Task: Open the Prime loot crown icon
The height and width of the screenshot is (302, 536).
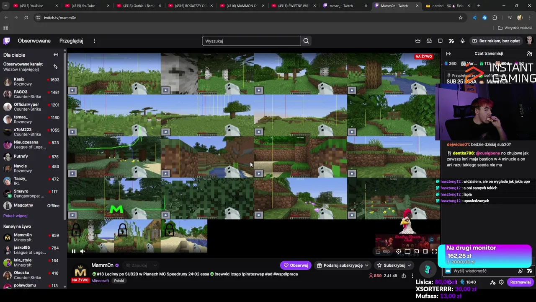Action: point(418,41)
